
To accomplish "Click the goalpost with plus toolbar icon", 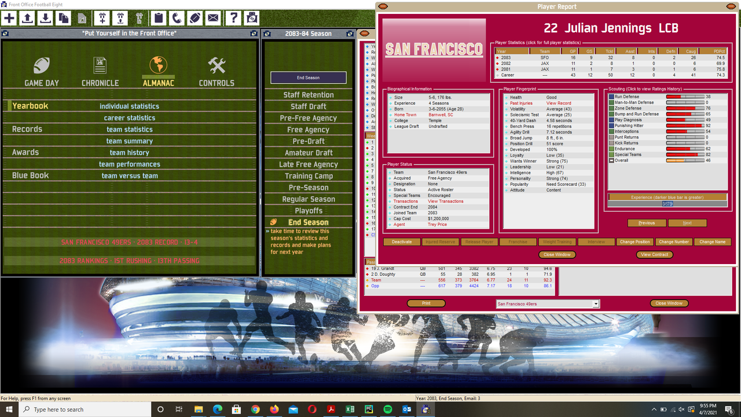I will pyautogui.click(x=102, y=18).
